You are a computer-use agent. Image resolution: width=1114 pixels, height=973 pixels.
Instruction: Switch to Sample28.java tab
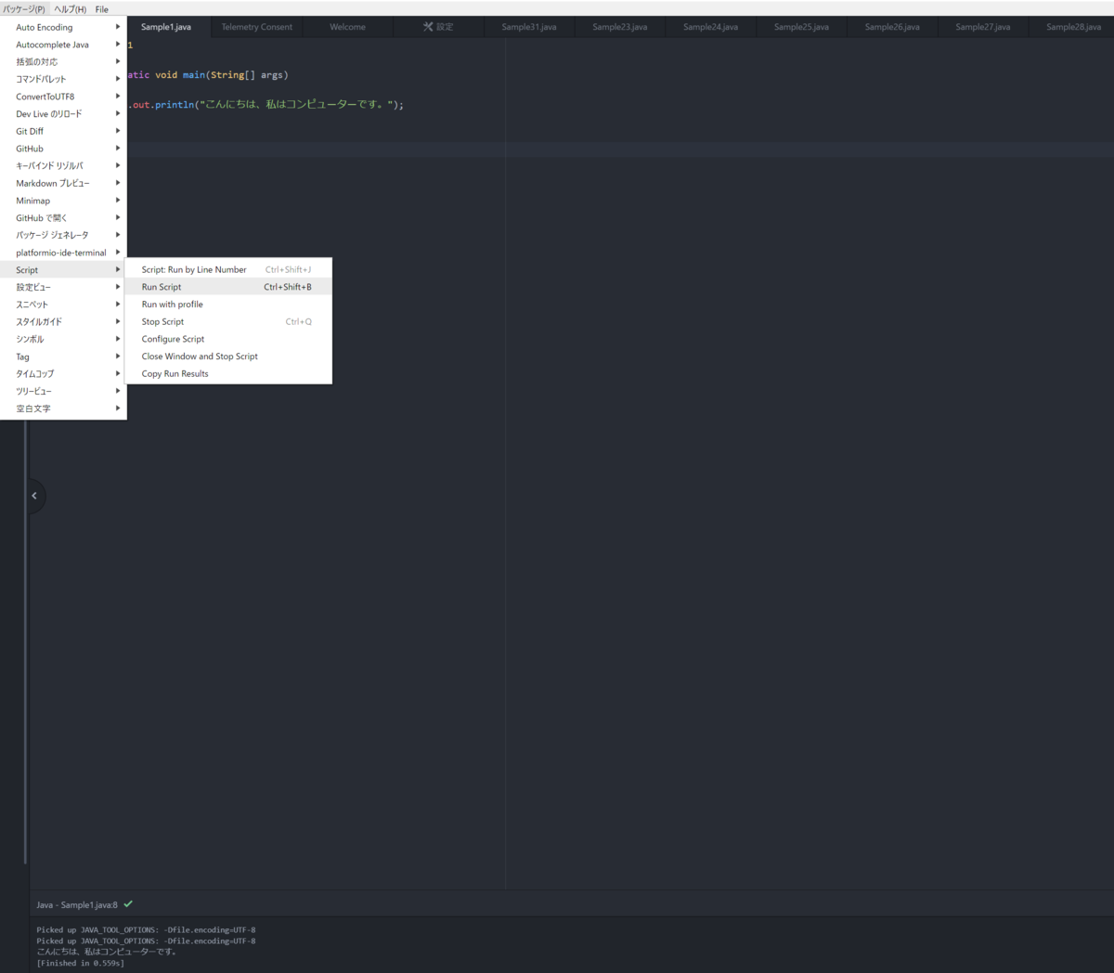1073,27
